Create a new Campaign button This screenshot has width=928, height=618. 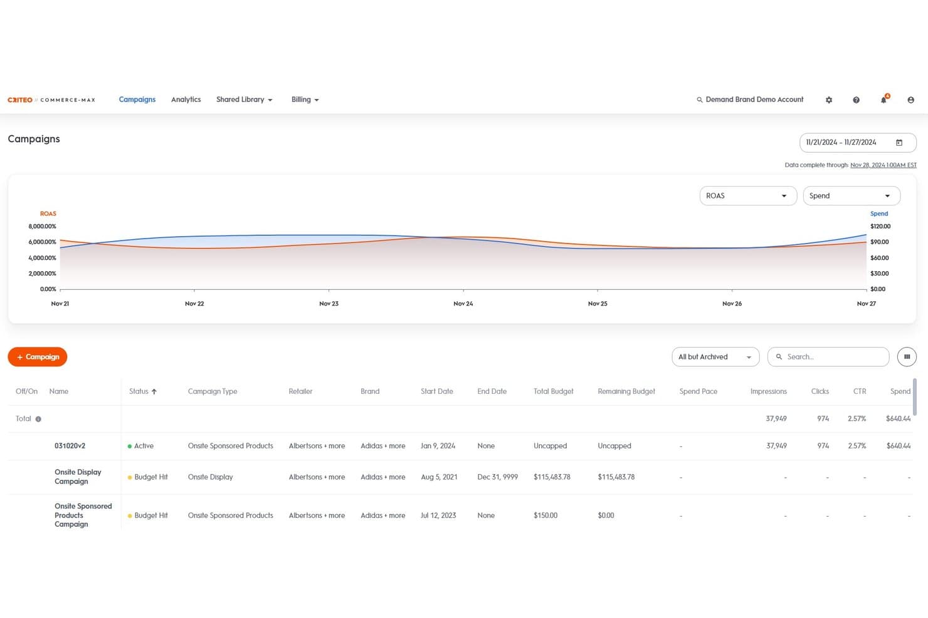(38, 357)
